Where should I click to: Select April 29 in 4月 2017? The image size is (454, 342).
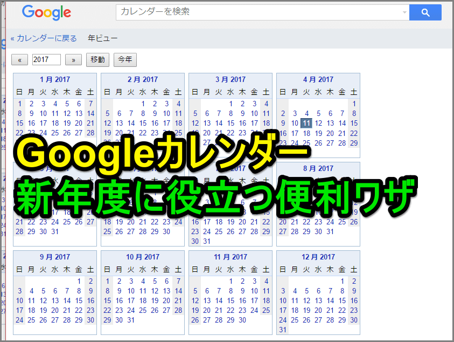pos(354,143)
